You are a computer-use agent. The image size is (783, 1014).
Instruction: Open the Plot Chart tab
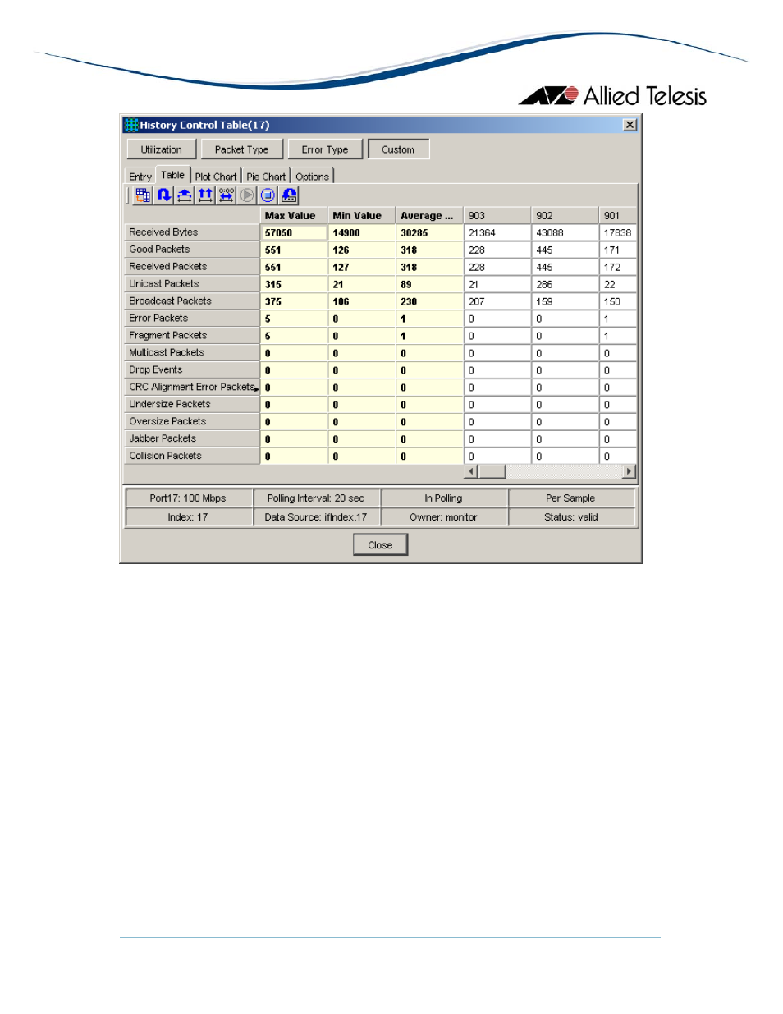click(x=216, y=177)
